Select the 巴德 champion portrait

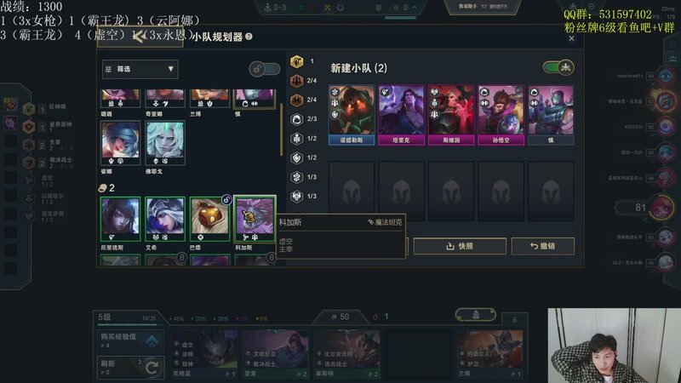point(209,219)
